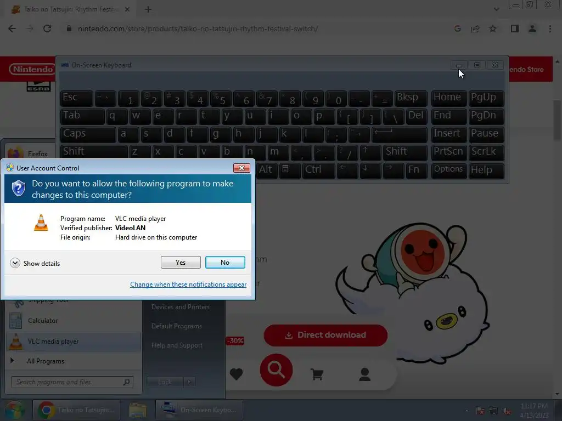
Task: Click the Caps key on the On-Screen Keyboard
Action: [x=88, y=134]
